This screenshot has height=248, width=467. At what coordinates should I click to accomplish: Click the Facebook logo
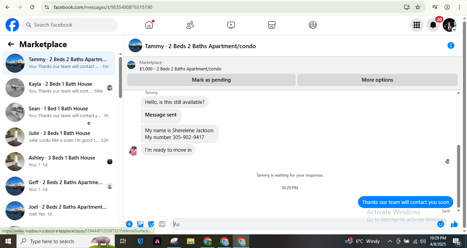coord(12,25)
